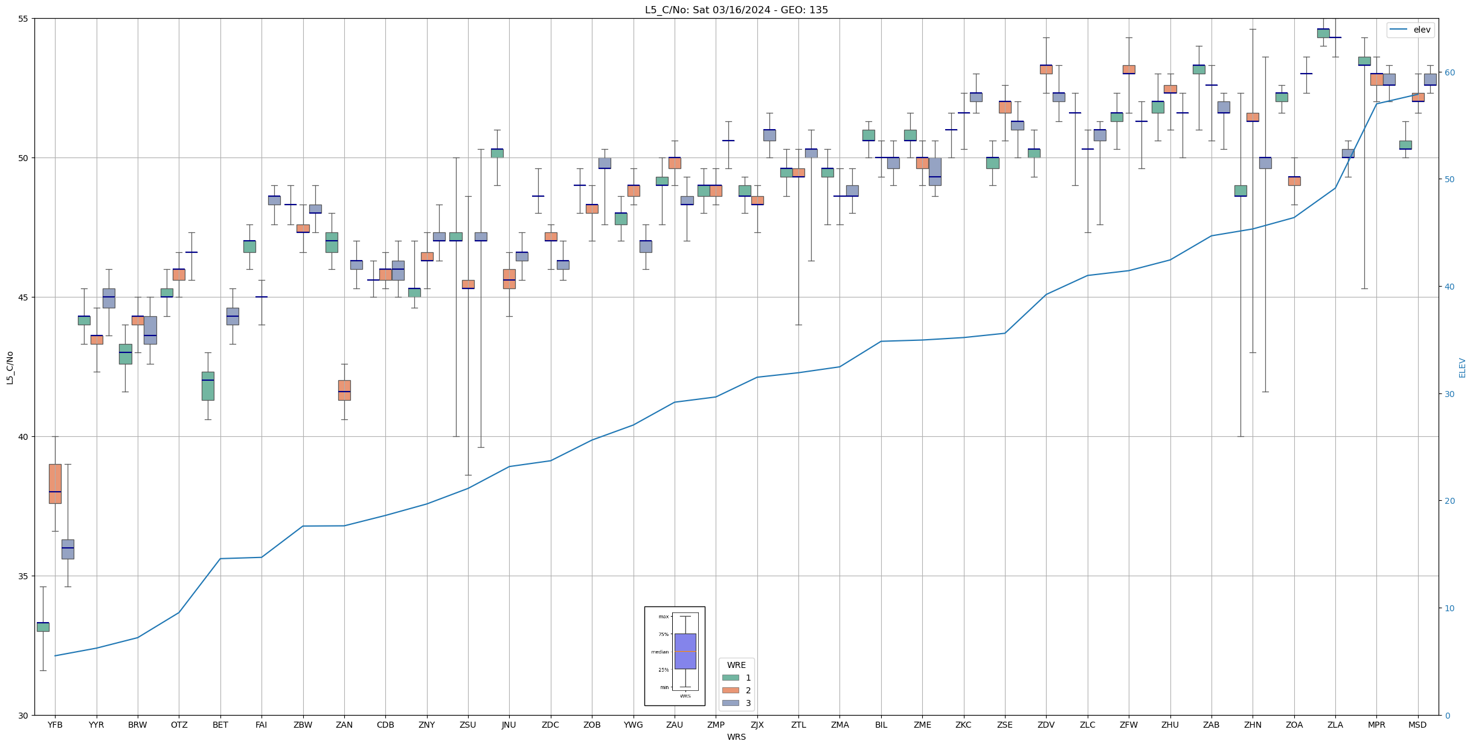Click the ZTL x-axis label
This screenshot has width=1473, height=747.
[x=798, y=725]
